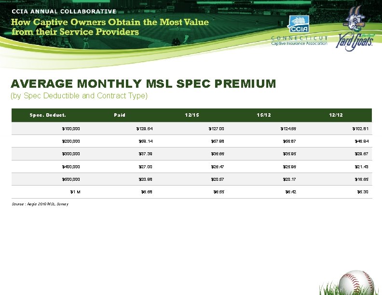The width and height of the screenshot is (382, 295).
Task: Click the 15/12 premium in the $300,000 row
Action: [x=289, y=154]
